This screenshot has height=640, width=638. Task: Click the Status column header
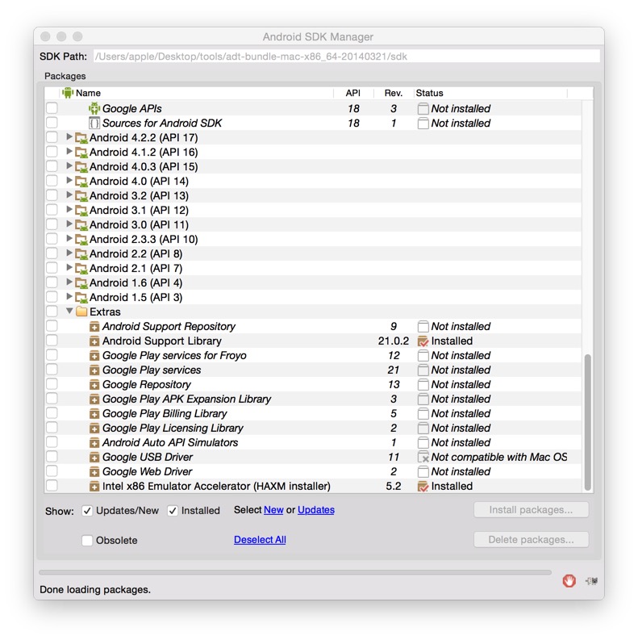click(490, 93)
